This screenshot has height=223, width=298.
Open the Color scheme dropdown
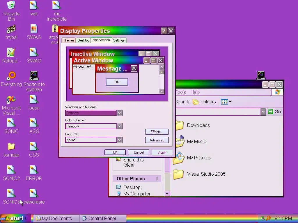[119, 126]
